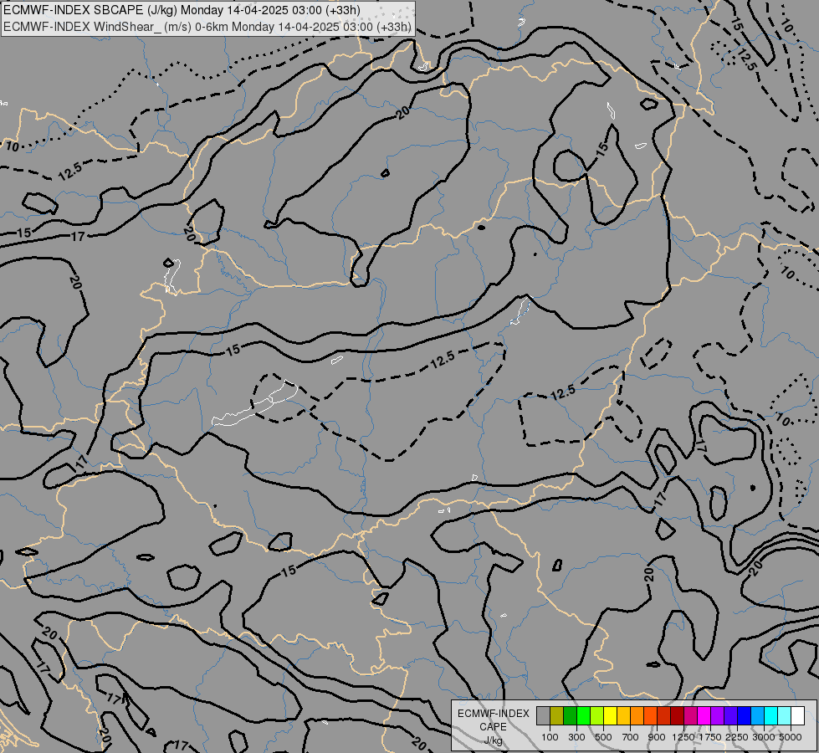
Task: Click the 5000 legend tick label
Action: tap(791, 737)
